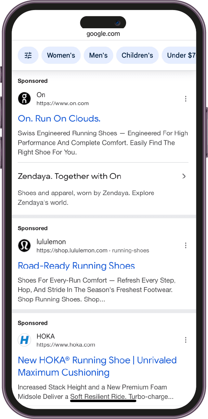The height and width of the screenshot is (419, 208).
Task: Click the On brand logo icon
Action: pyautogui.click(x=24, y=98)
